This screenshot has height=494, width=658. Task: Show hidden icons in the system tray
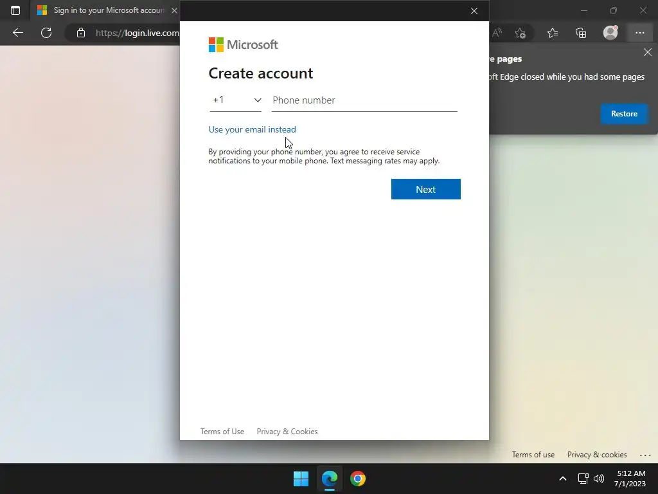coord(563,479)
